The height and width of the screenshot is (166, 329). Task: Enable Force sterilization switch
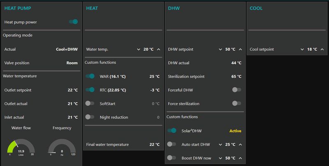click(236, 103)
